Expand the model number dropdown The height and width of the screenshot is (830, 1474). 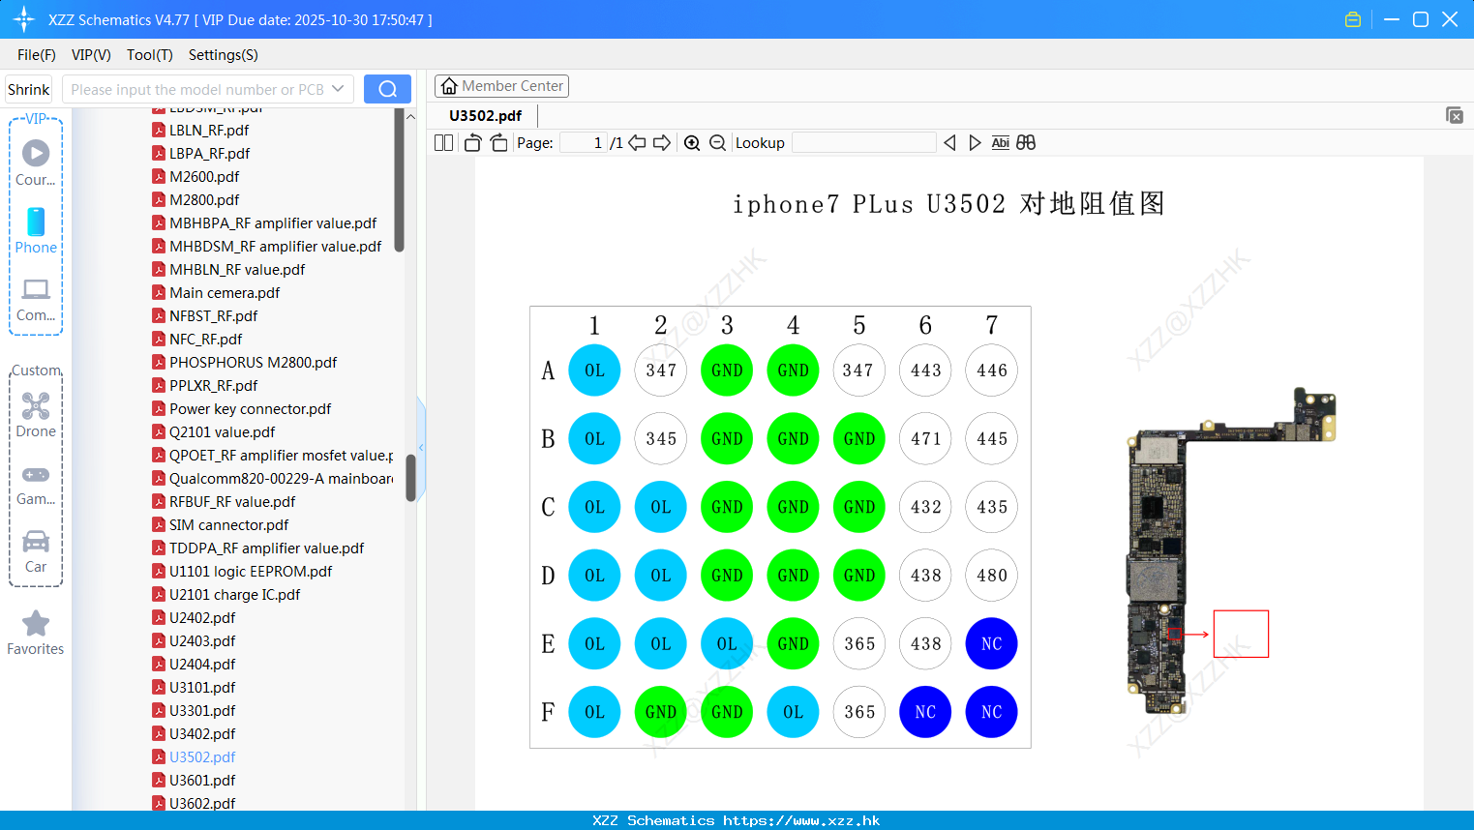pos(338,89)
